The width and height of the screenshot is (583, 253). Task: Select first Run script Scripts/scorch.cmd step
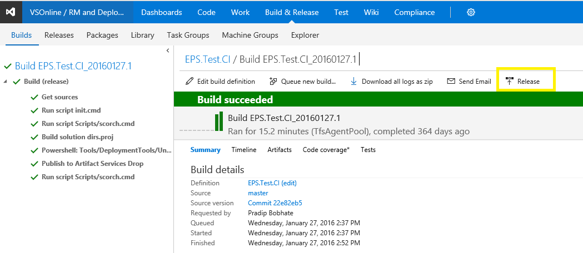(x=88, y=124)
